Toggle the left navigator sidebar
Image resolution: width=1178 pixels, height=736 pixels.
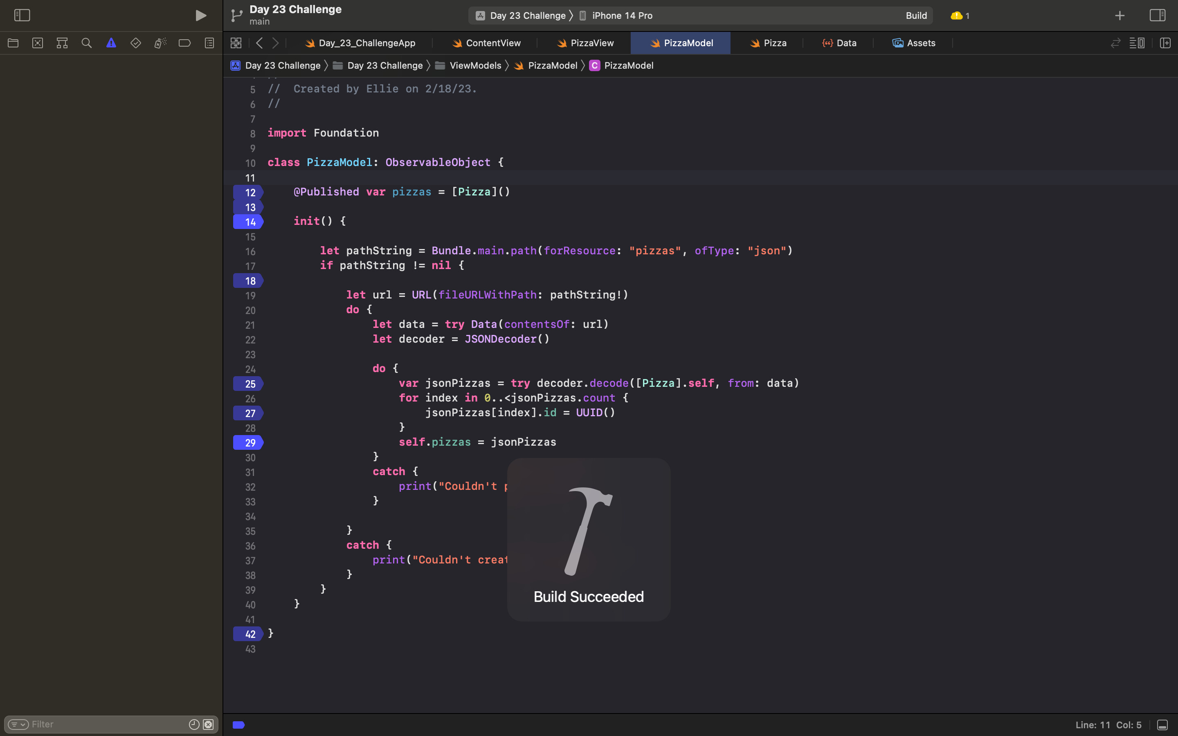click(22, 16)
